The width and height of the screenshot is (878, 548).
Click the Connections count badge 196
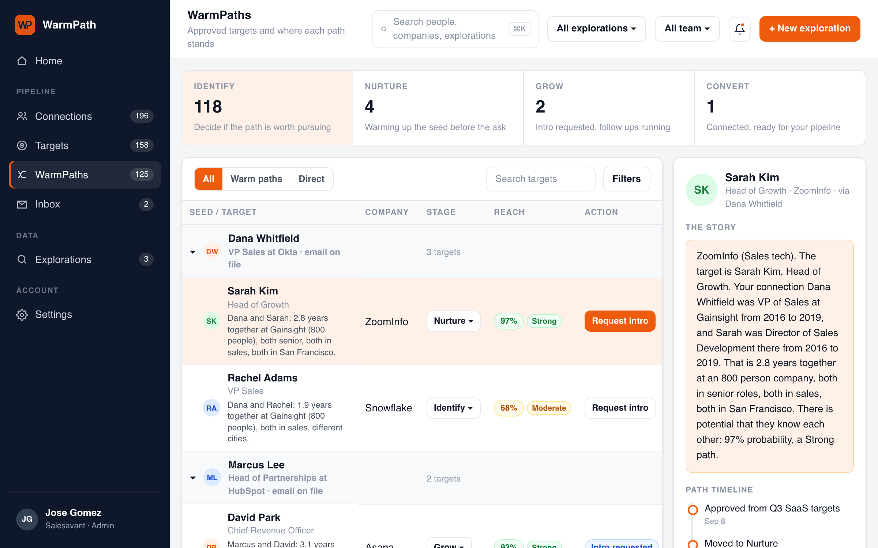tap(142, 116)
